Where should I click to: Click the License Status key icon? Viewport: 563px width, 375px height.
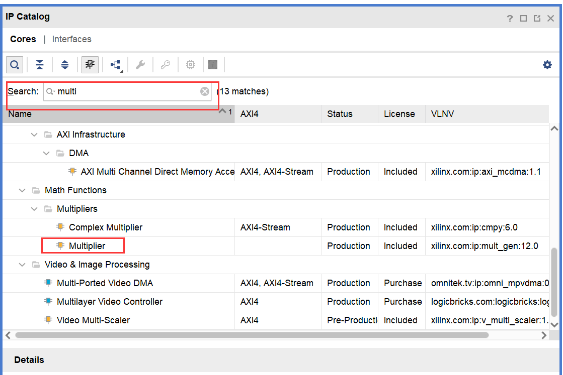tap(165, 65)
